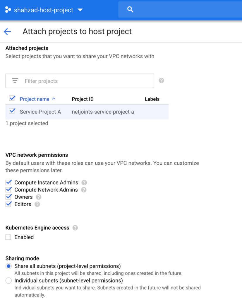Screen dimensions: 242x300
Task: Uncheck Compute Instance Admins permission
Action: click(8, 182)
